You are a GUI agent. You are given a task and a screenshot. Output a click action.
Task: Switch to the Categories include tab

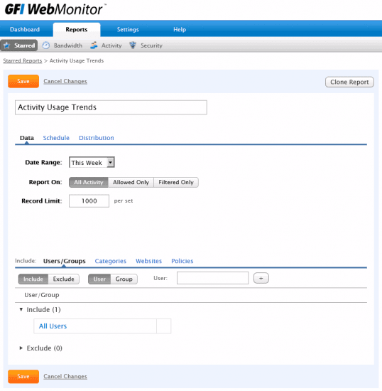111,261
